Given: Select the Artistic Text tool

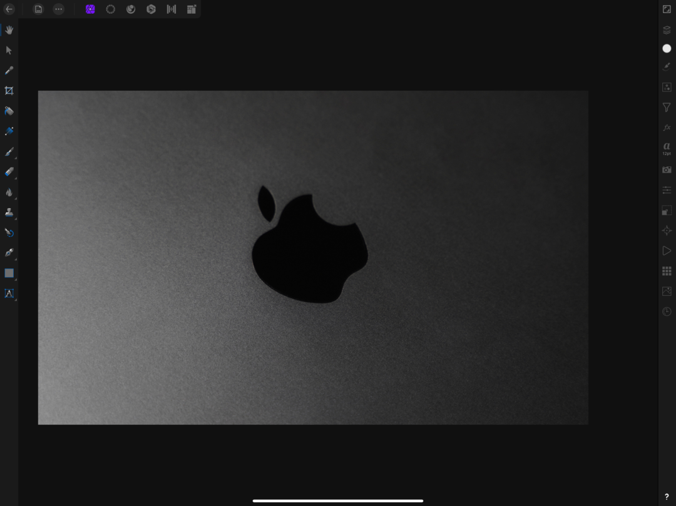Looking at the screenshot, I should [9, 293].
